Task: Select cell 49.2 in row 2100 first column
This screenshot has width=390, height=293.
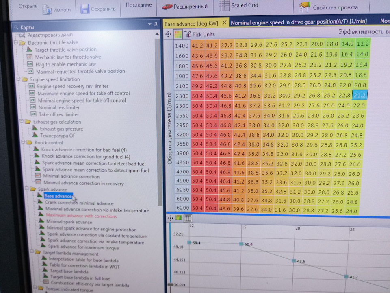Action: pos(197,86)
